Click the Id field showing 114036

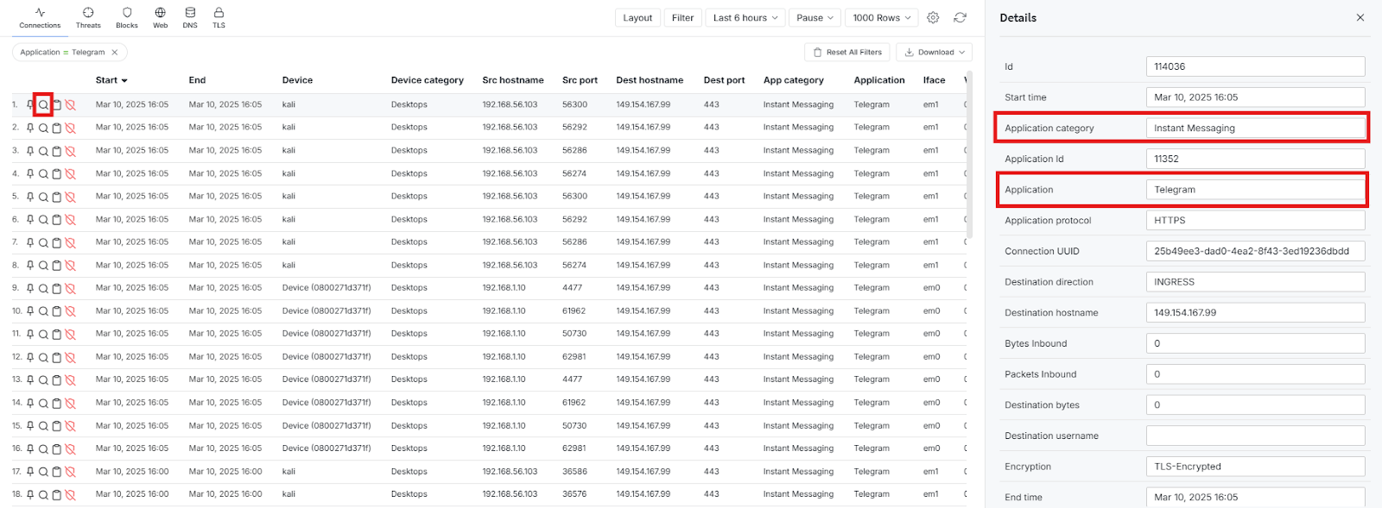pos(1255,66)
